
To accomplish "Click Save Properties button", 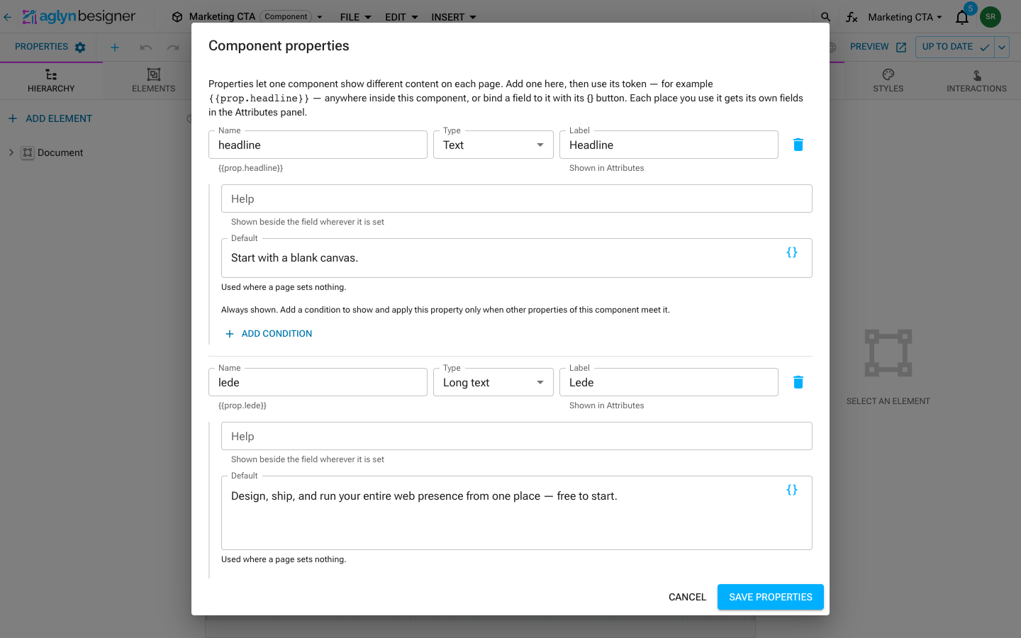I will click(771, 597).
